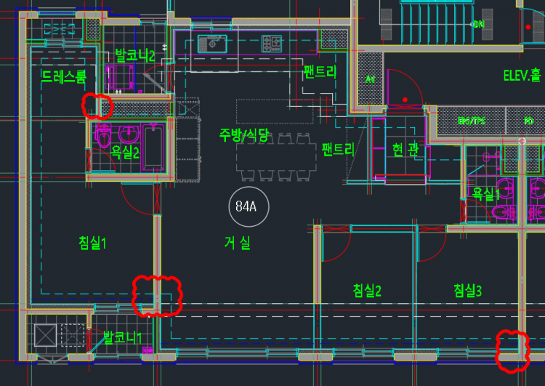The height and width of the screenshot is (386, 545).
Task: Select the AV shaft label
Action: [x=370, y=79]
